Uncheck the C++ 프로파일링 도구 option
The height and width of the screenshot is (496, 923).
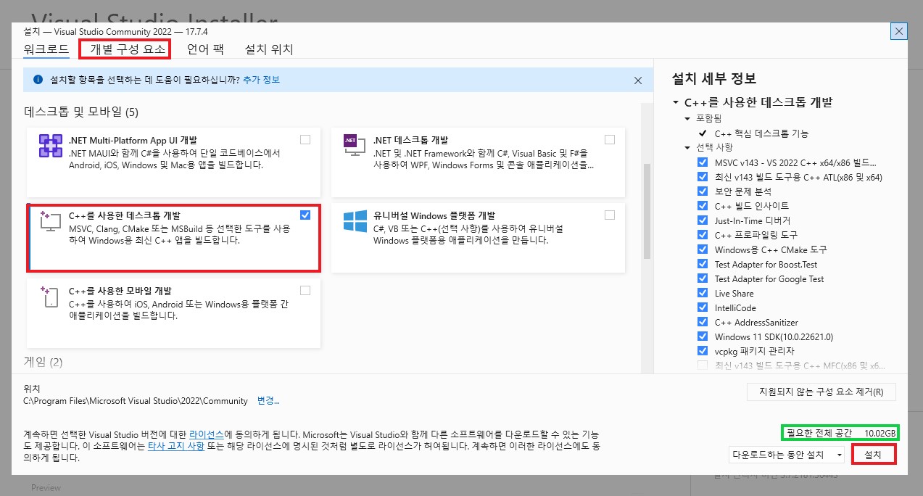point(703,235)
